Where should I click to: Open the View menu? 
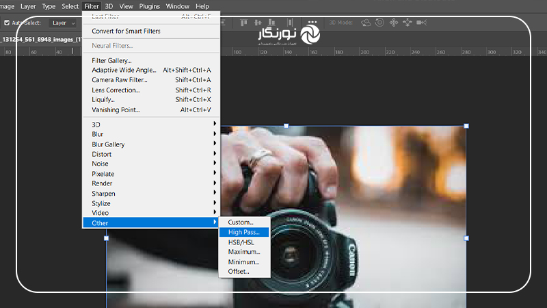[x=126, y=6]
